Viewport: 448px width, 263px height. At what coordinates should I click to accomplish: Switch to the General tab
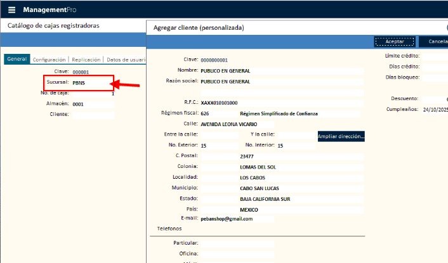pos(16,59)
